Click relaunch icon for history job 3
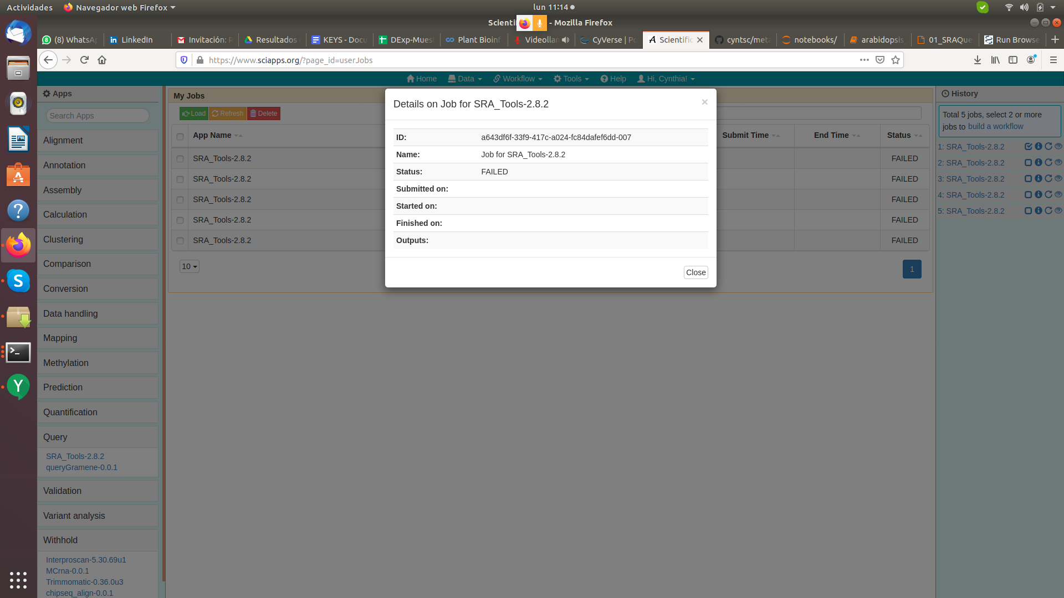 tap(1048, 179)
